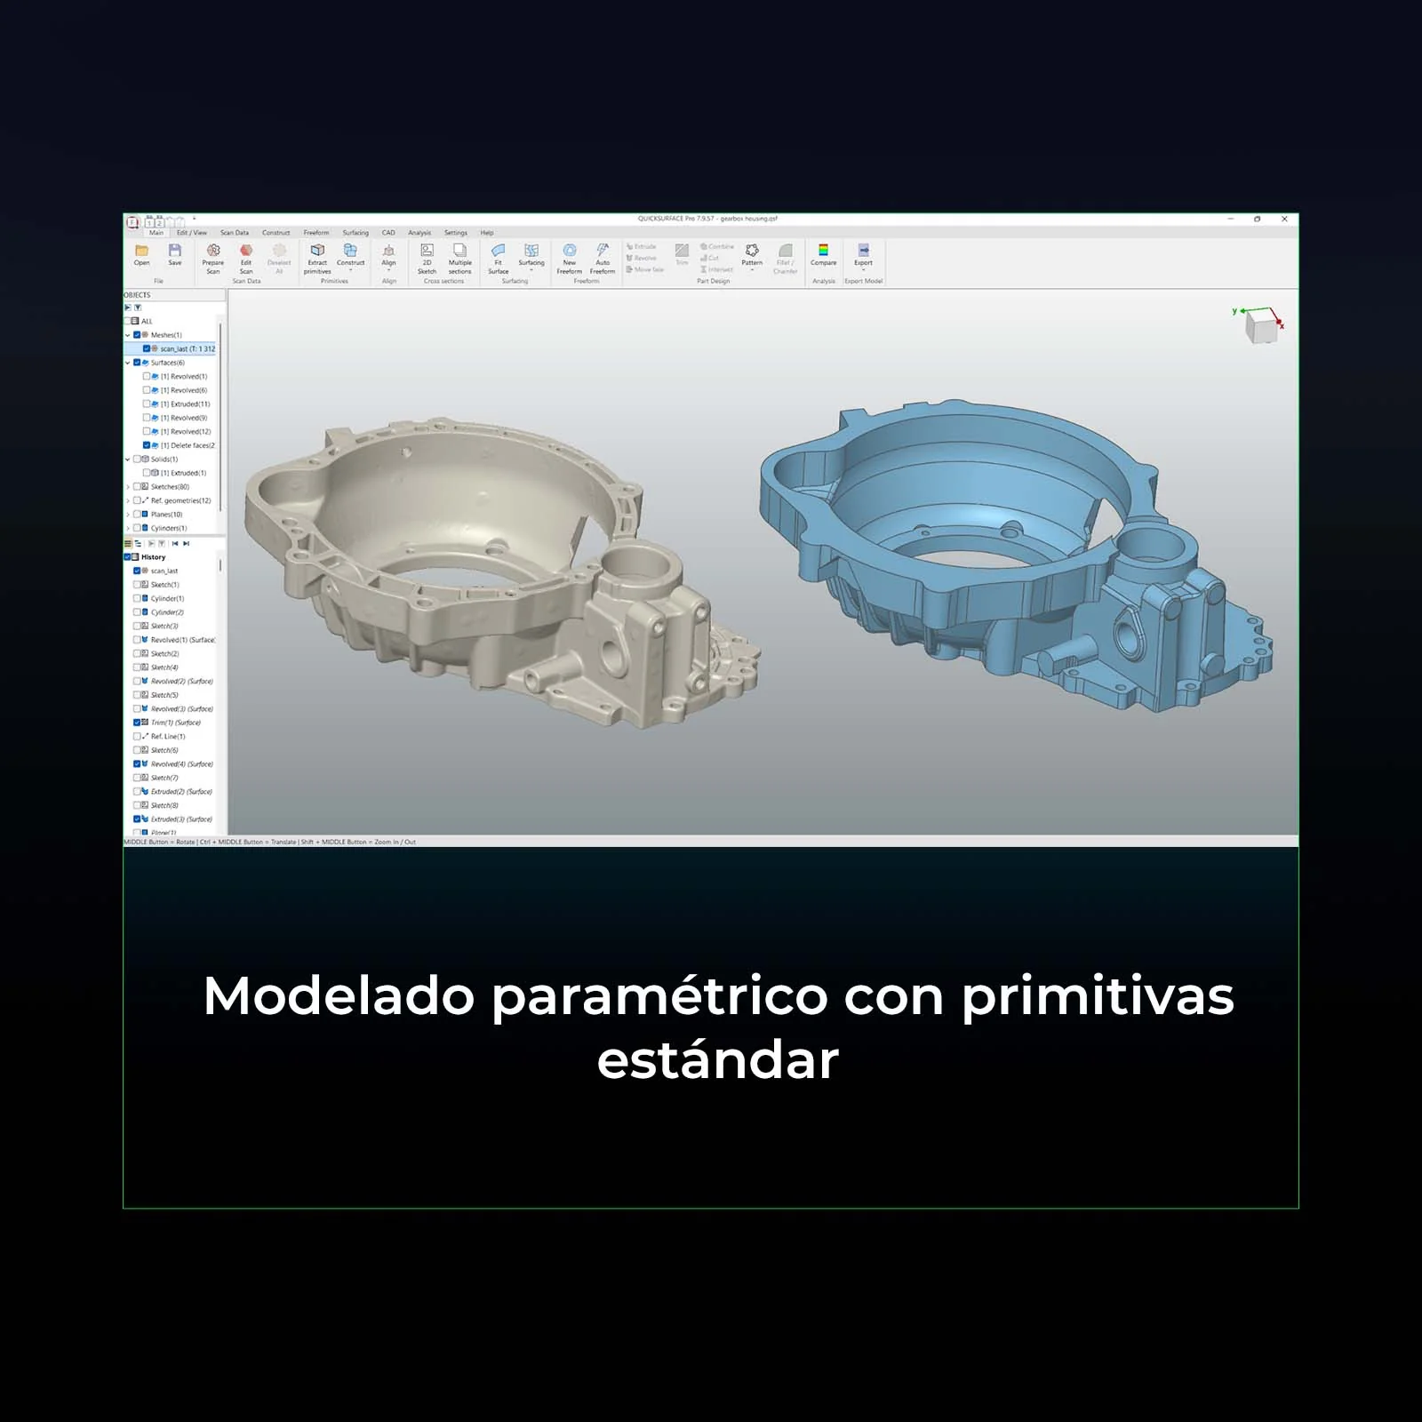This screenshot has height=1422, width=1422.
Task: Click the history tree view icon
Action: (x=138, y=543)
